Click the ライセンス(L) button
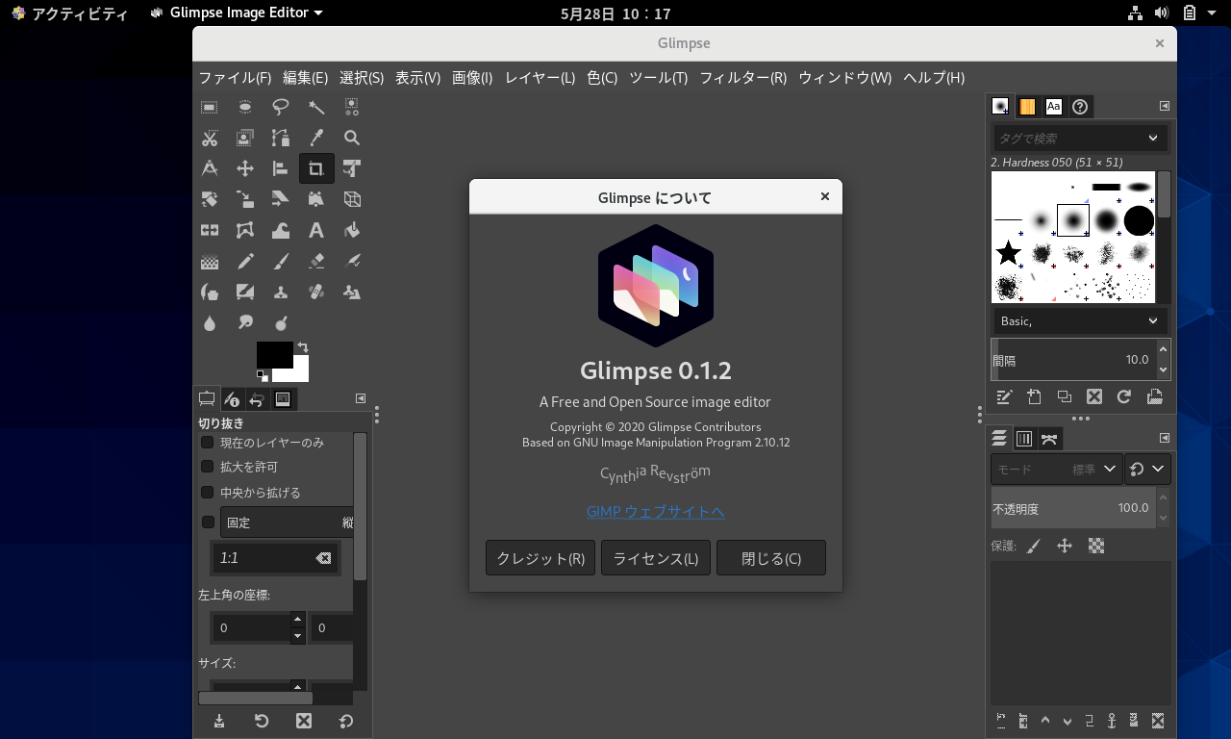Image resolution: width=1231 pixels, height=739 pixels. point(656,558)
